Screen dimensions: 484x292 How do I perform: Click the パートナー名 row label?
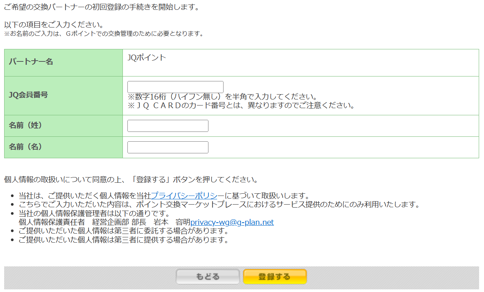click(x=31, y=62)
